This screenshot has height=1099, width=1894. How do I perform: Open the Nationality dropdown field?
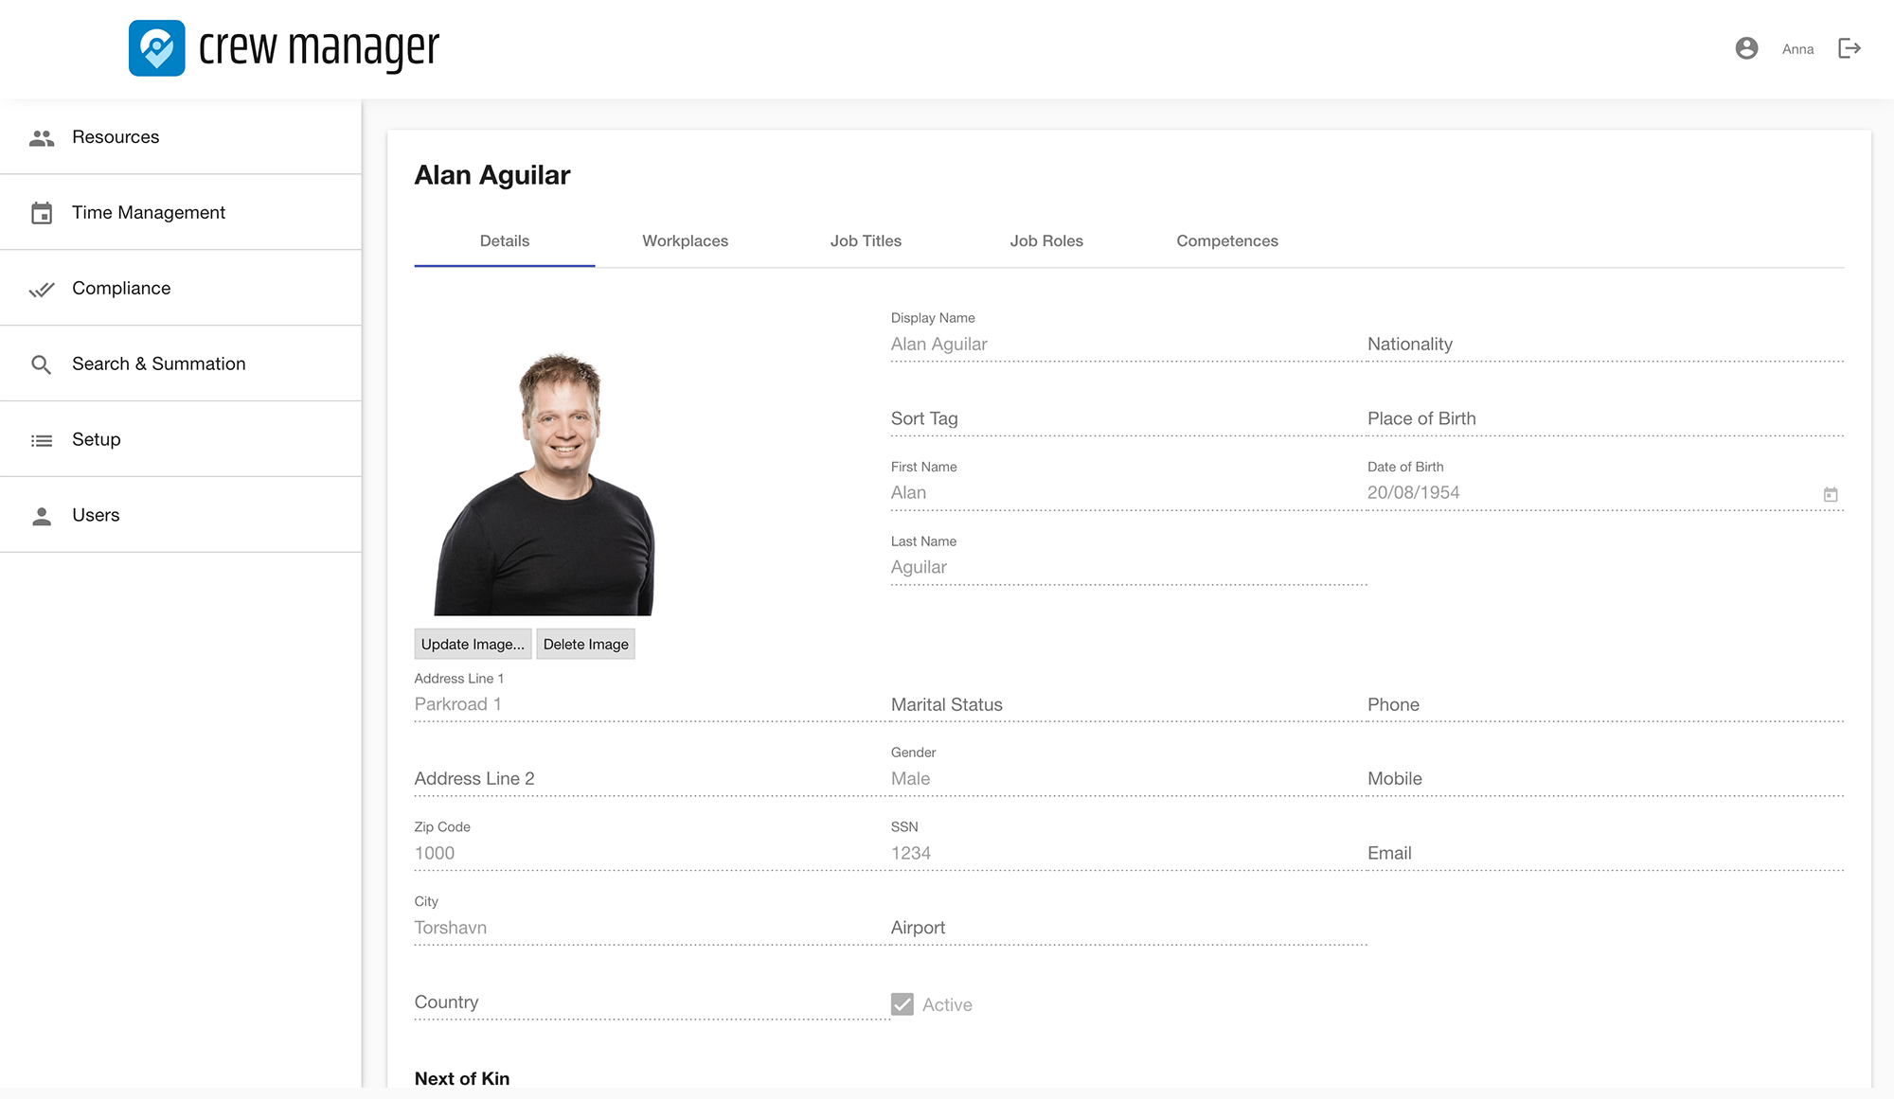point(1604,345)
